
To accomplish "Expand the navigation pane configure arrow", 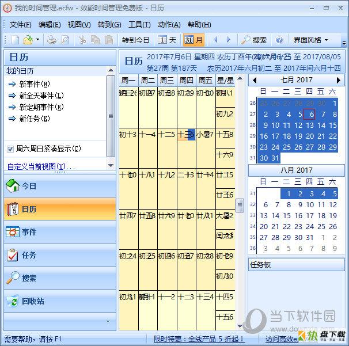I will [108, 321].
